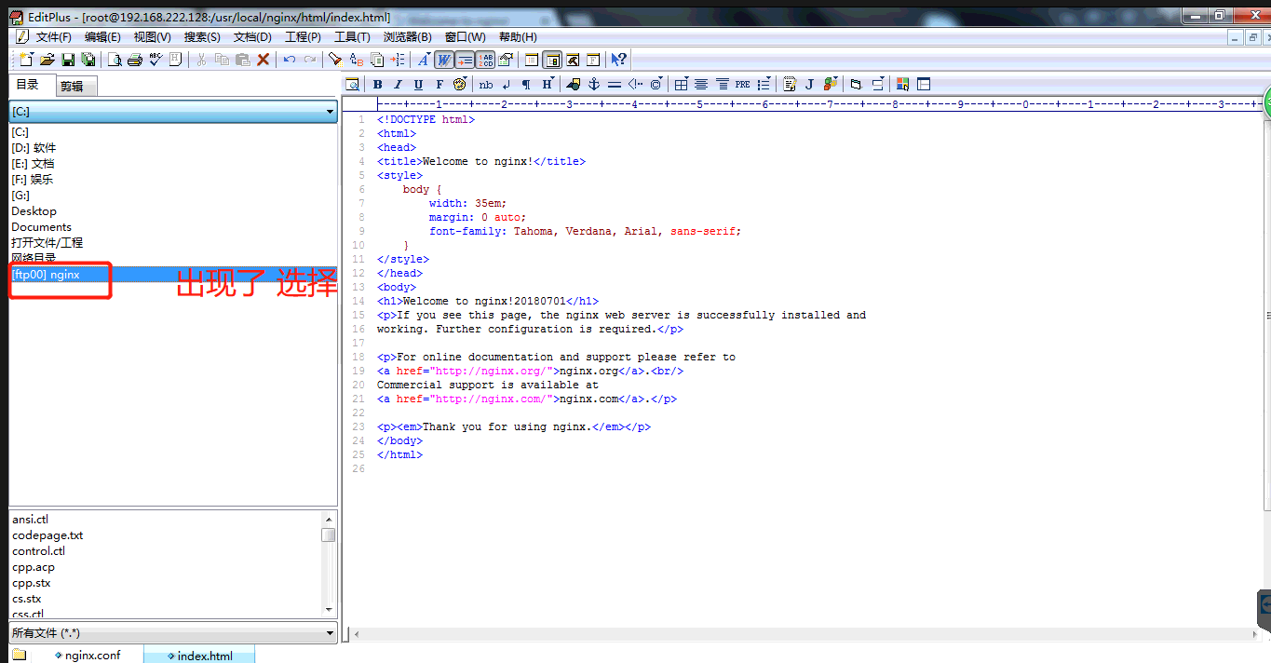Select cpp.acp in the file list
Viewport: 1271px width, 663px height.
[34, 567]
